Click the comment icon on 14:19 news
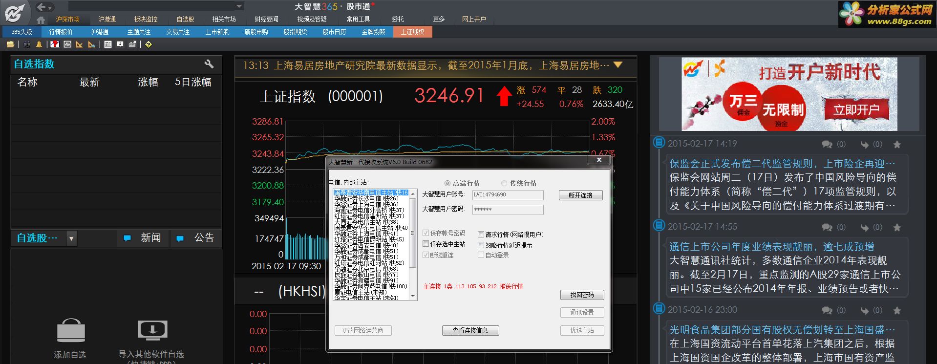 [x=827, y=145]
